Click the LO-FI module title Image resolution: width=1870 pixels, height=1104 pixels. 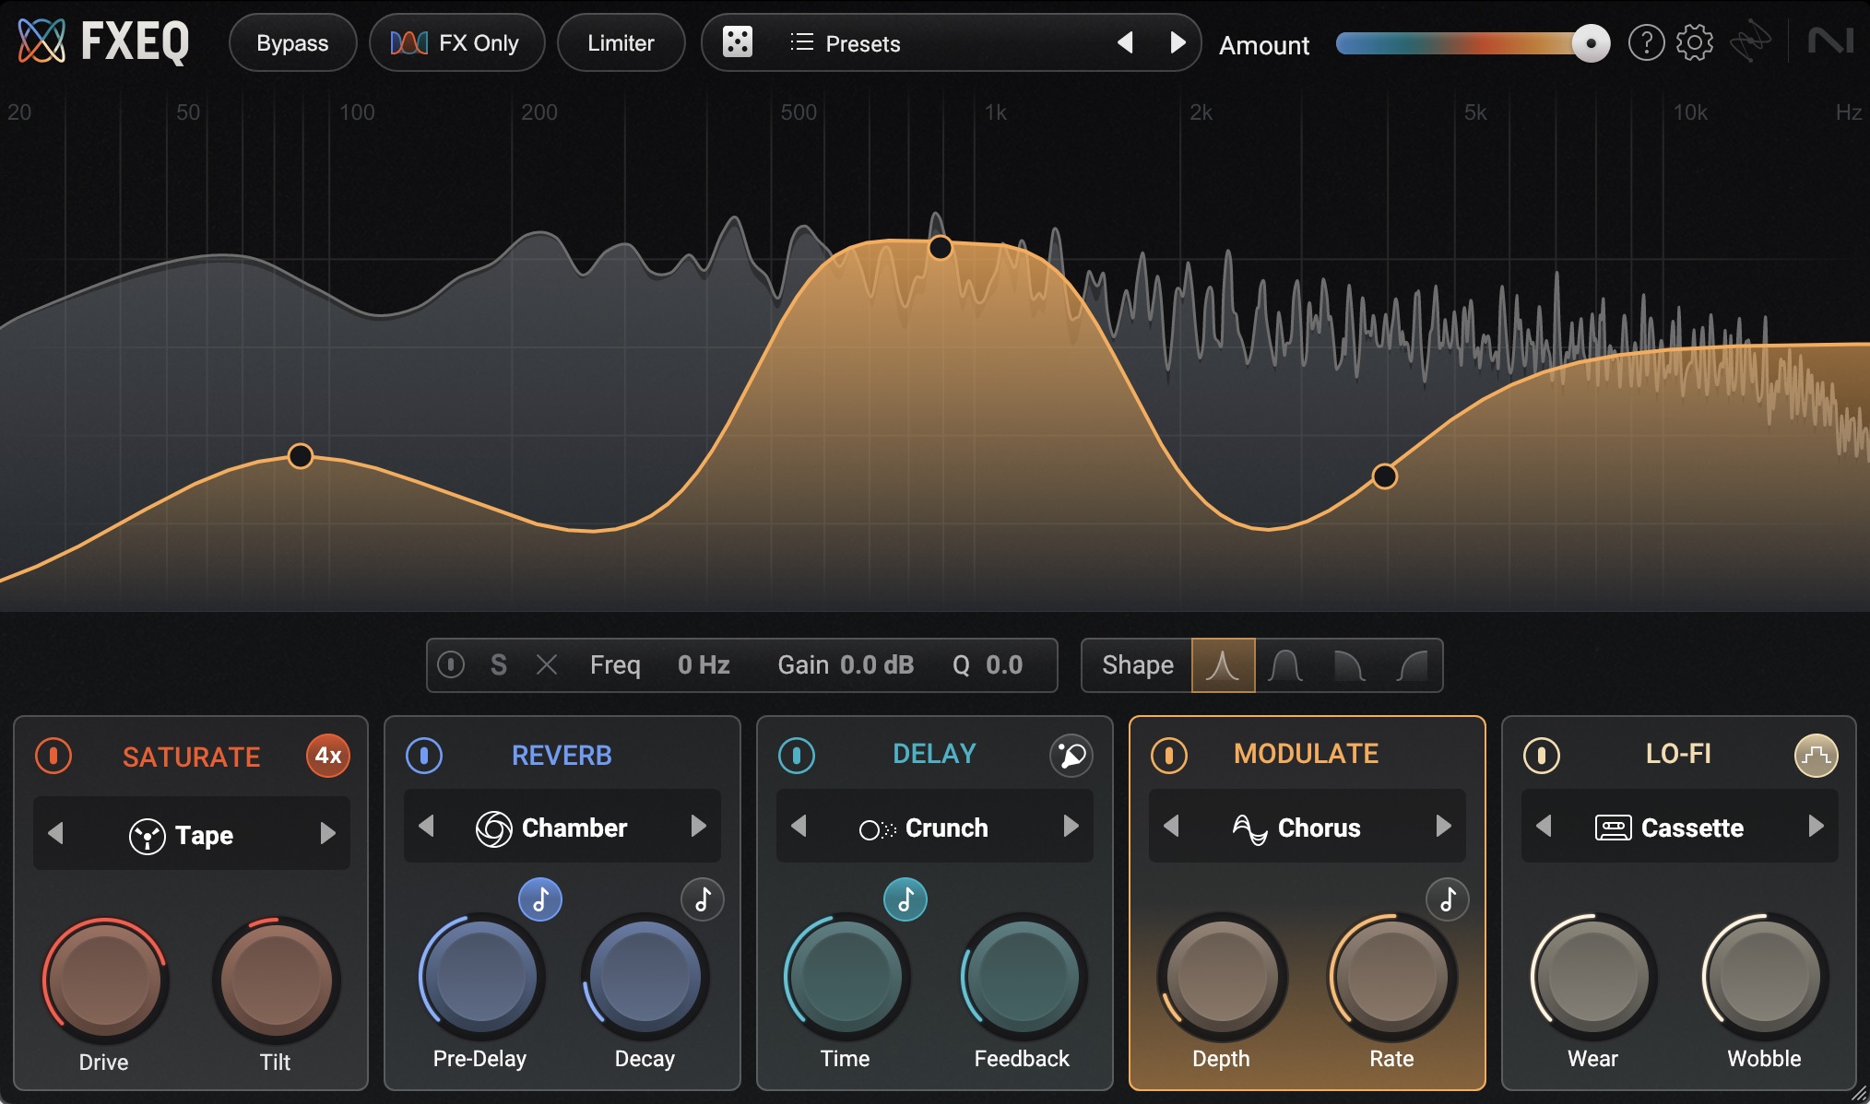point(1678,753)
